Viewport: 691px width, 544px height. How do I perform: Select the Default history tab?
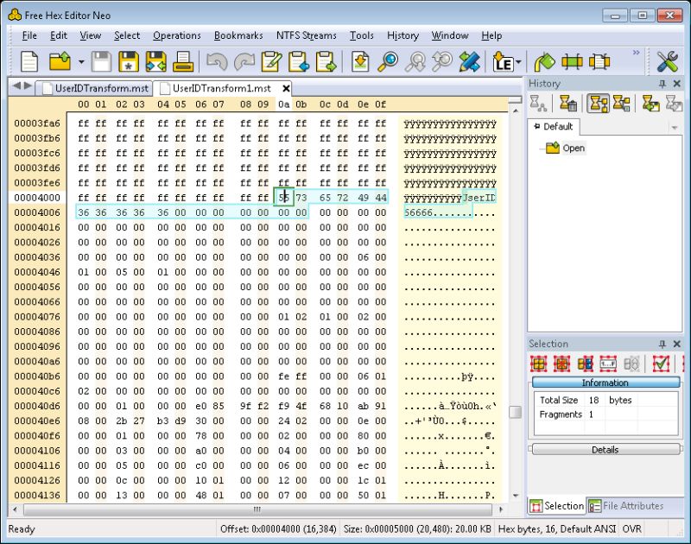554,127
